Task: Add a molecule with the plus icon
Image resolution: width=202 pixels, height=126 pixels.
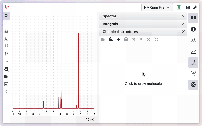Action: point(118,39)
